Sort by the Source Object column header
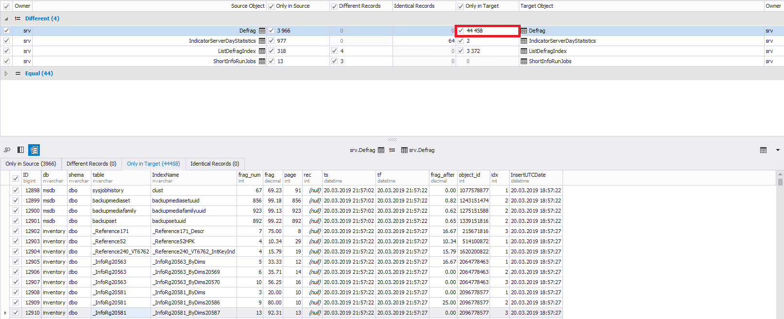The image size is (784, 319). point(149,6)
